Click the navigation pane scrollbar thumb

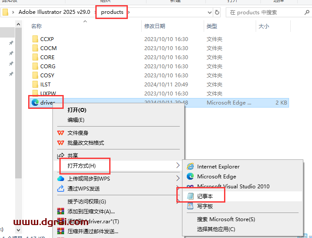point(18,103)
